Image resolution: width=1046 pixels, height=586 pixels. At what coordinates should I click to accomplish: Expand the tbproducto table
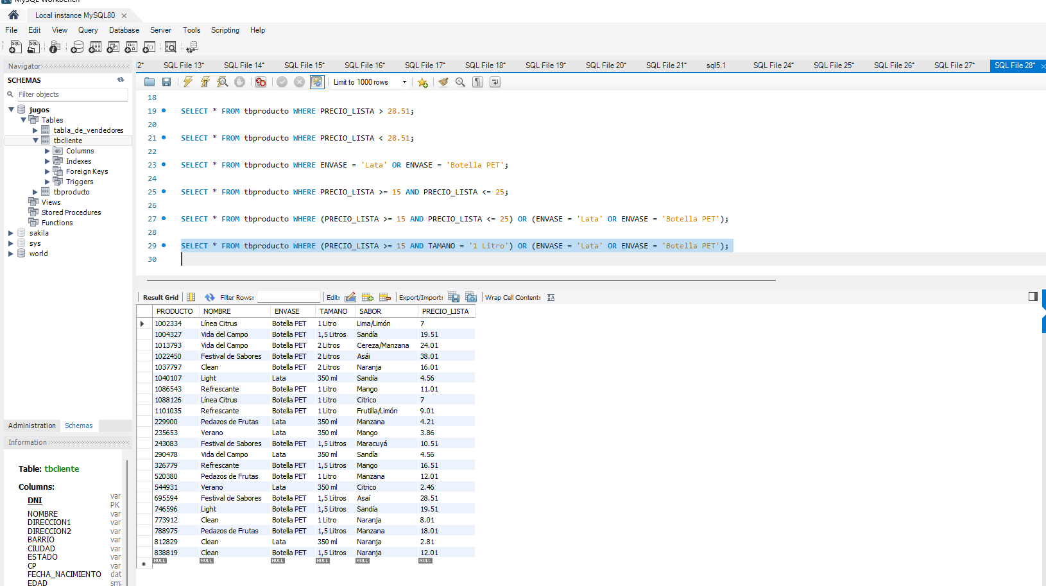click(35, 192)
